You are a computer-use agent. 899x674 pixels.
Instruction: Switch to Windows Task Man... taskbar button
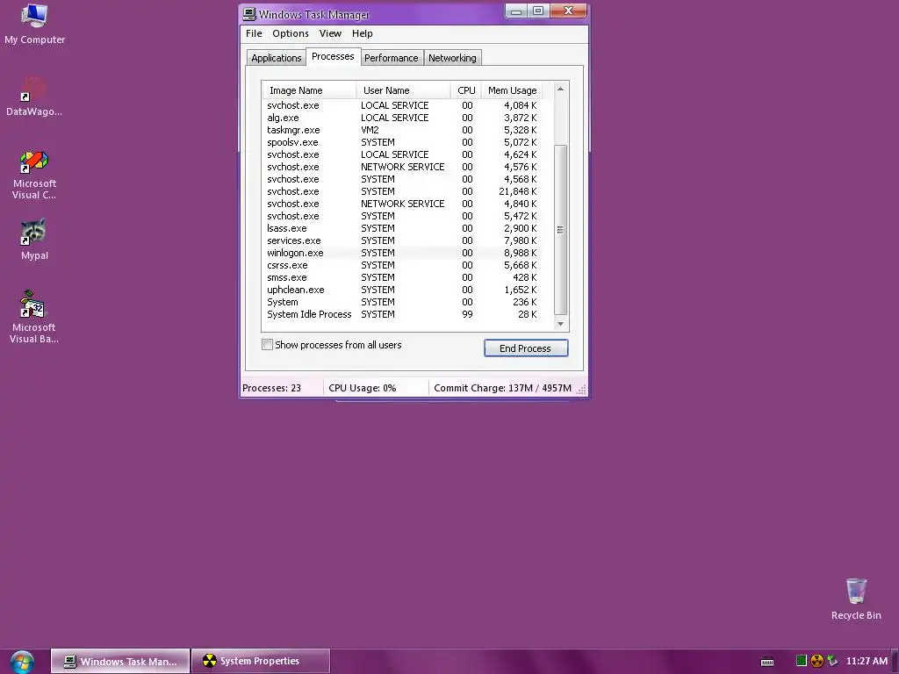tap(120, 662)
